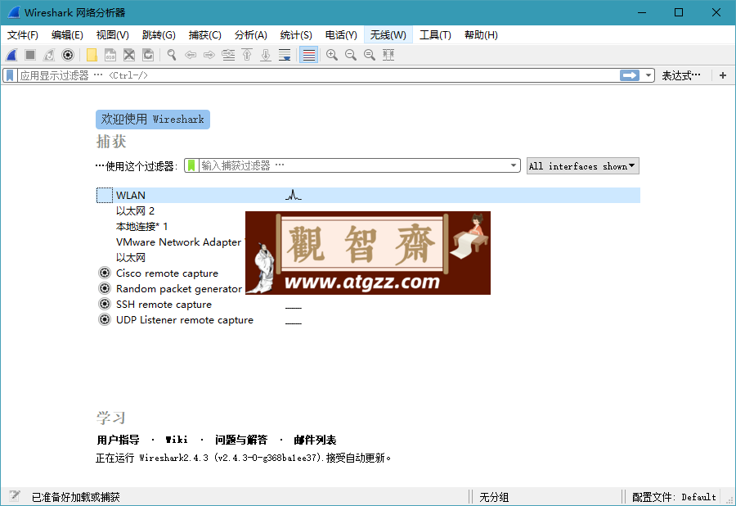Screen dimensions: 736x506
Task: Click the 欢迎使用 Wireshark banner
Action: click(153, 120)
